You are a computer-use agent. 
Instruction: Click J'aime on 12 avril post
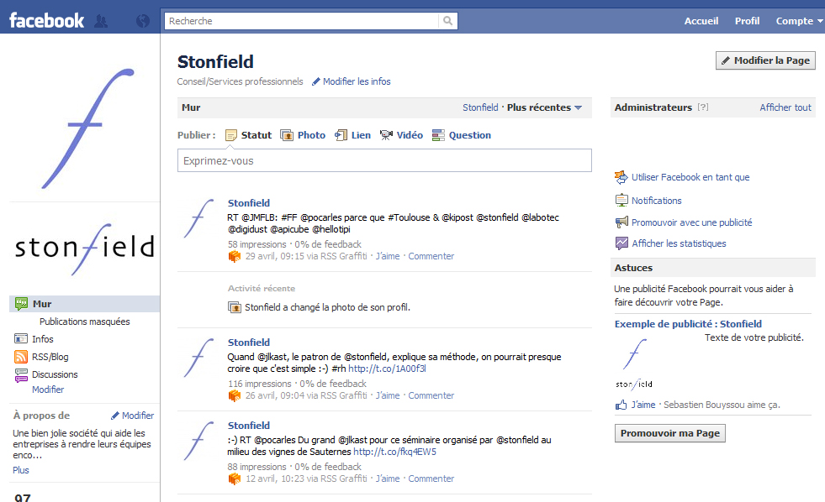(388, 478)
